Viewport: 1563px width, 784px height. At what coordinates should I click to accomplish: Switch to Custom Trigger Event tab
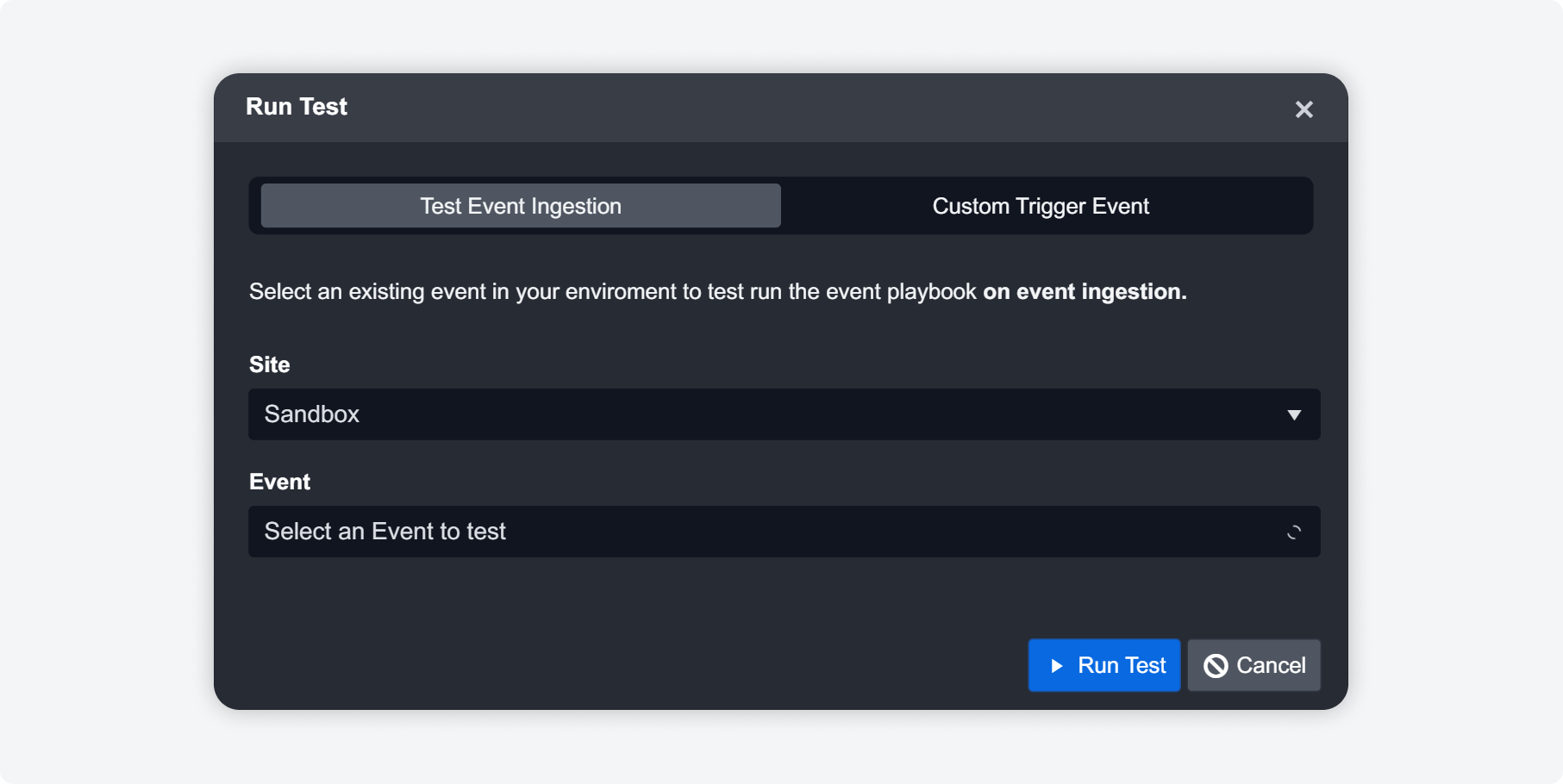[1040, 206]
